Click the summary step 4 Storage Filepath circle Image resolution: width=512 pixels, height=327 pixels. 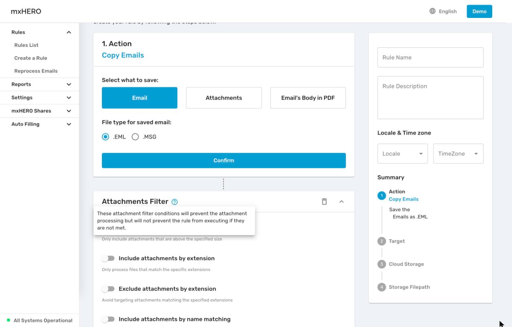[381, 287]
